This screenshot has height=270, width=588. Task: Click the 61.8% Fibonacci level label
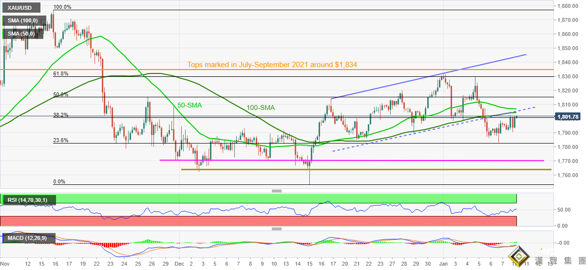click(x=61, y=74)
